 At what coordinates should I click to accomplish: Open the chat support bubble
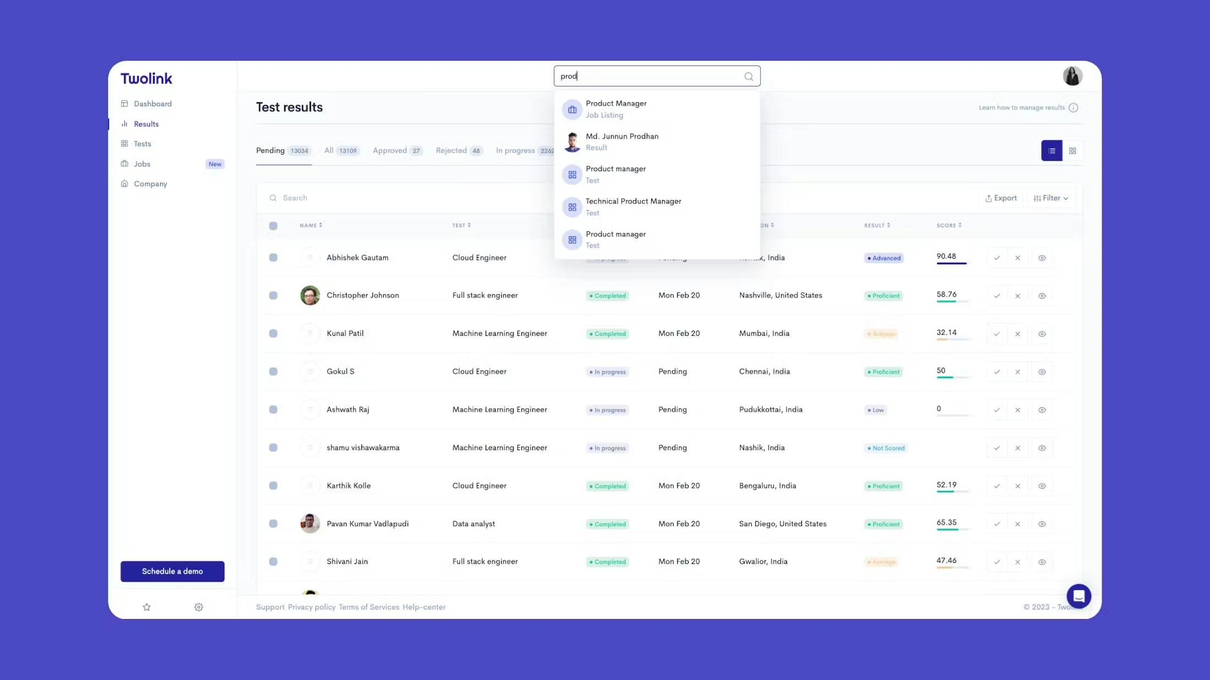pyautogui.click(x=1078, y=596)
